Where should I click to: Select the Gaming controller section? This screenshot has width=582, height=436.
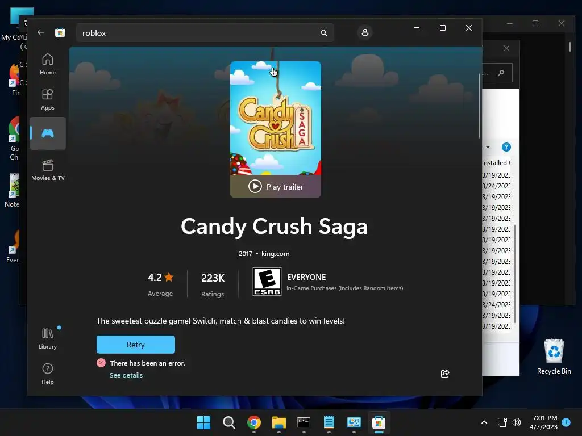(48, 133)
